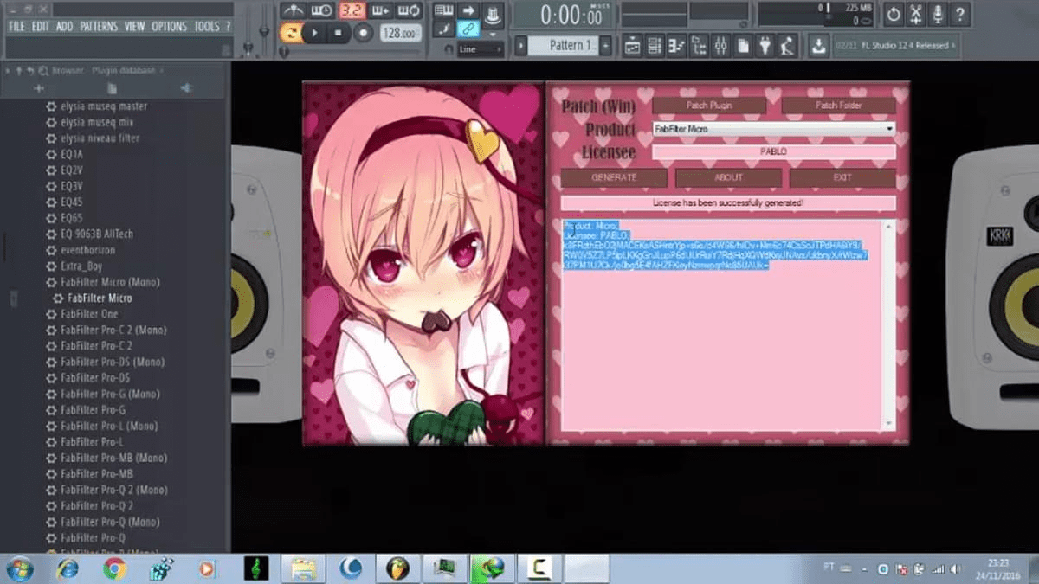Image resolution: width=1039 pixels, height=584 pixels.
Task: Toggle pattern/song mode orange button
Action: [290, 33]
